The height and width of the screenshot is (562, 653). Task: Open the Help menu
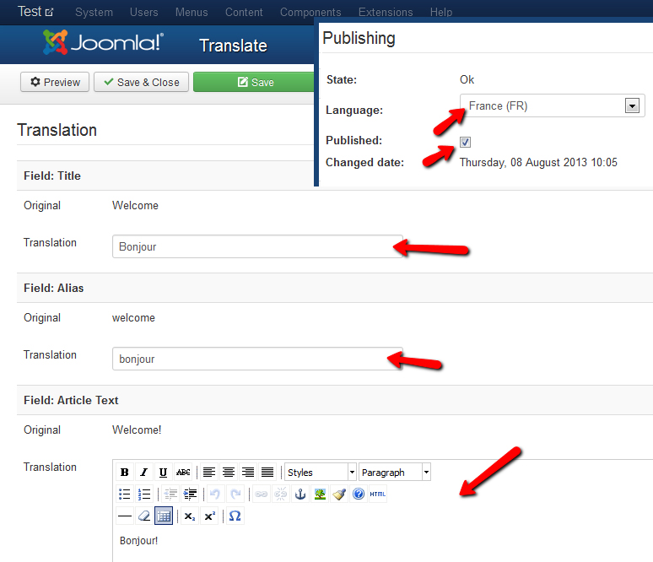441,12
